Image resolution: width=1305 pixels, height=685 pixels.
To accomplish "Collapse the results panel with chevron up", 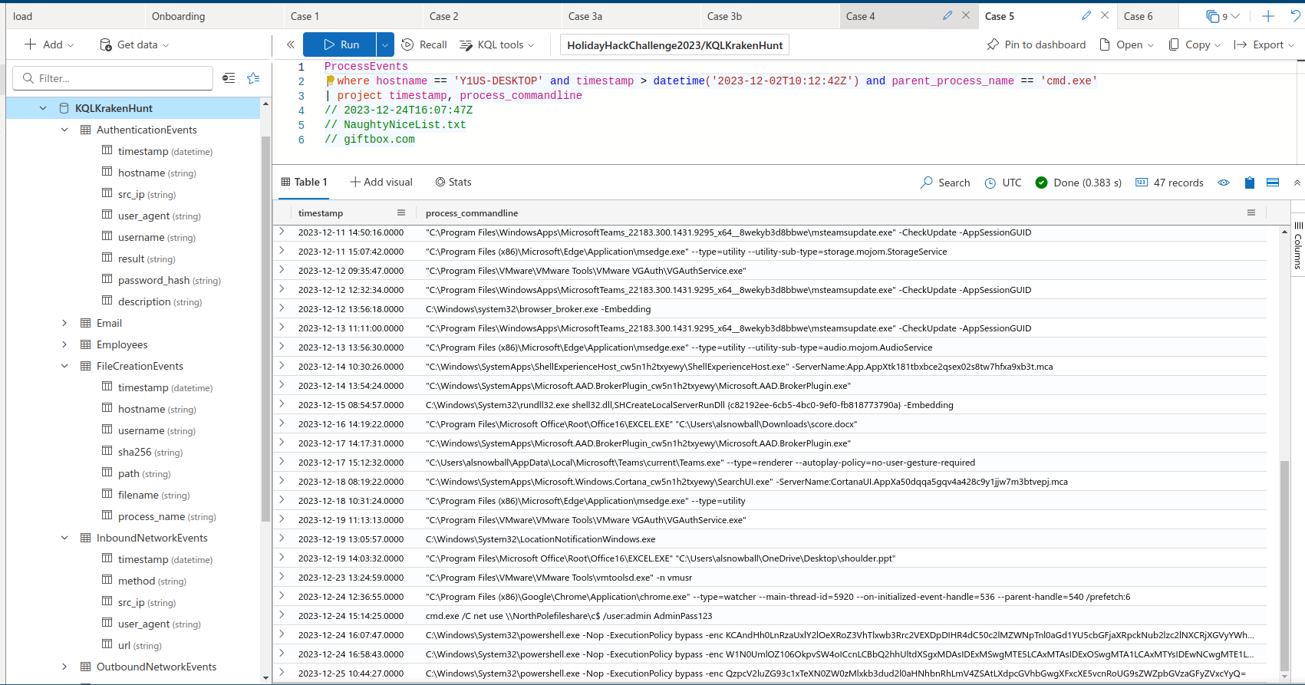I will [1297, 183].
